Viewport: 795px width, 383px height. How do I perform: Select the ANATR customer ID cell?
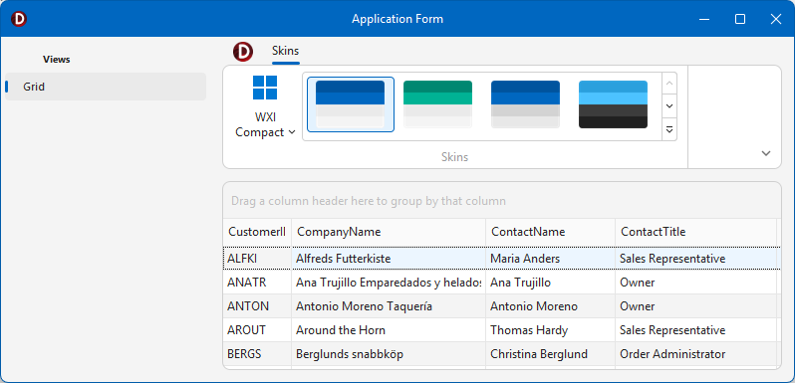pyautogui.click(x=258, y=283)
